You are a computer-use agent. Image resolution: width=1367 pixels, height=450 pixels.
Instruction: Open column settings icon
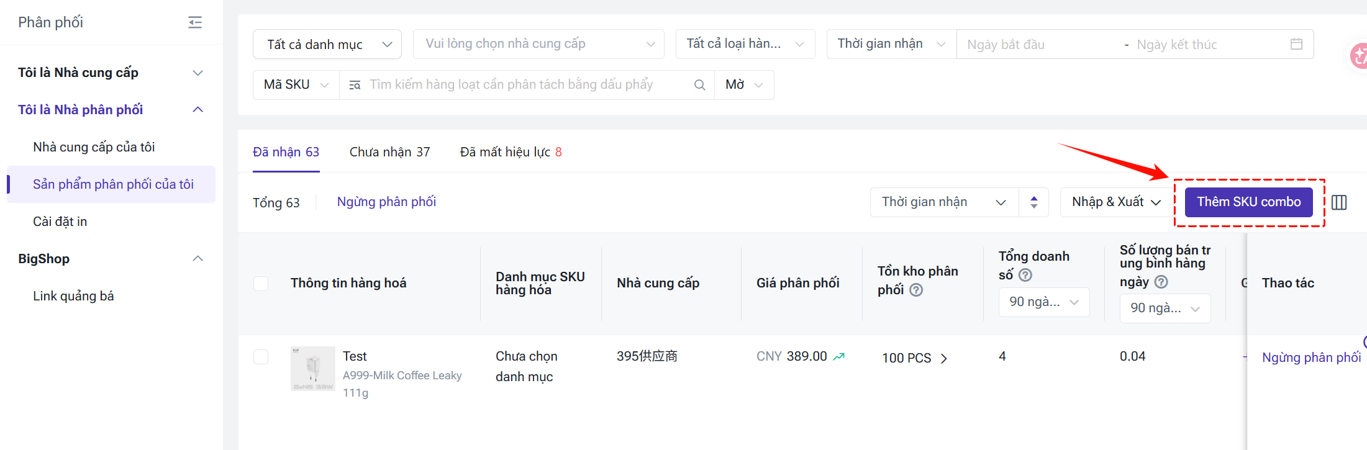click(1339, 202)
